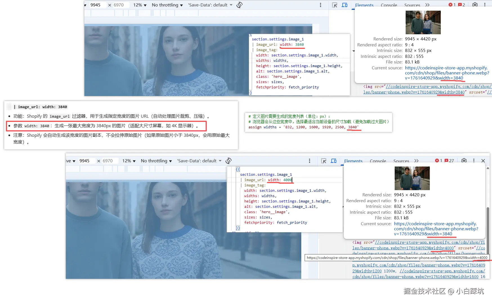Open Save-Data default dropdown in top DevTools
This screenshot has height=303, width=492.
(210, 5)
